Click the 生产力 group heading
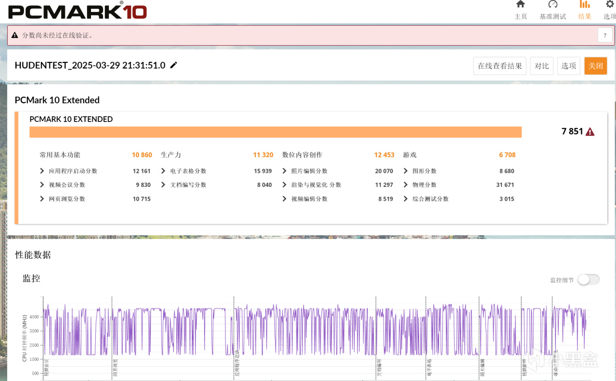Screen dimensions: 616x381 click(x=171, y=155)
